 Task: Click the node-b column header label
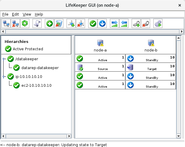(x=151, y=50)
